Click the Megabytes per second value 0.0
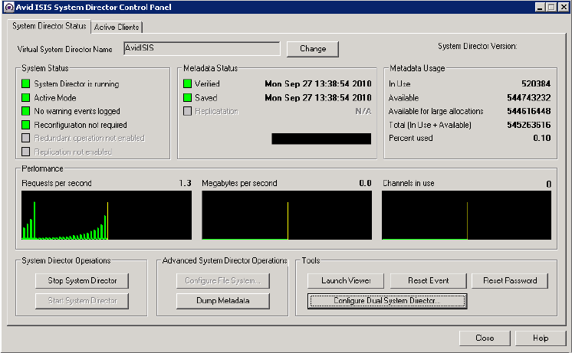 click(x=365, y=183)
